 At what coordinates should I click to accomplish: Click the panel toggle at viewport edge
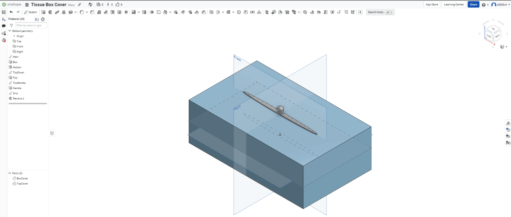point(52,133)
